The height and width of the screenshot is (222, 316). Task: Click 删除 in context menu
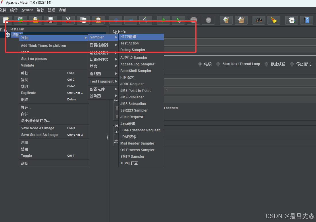coord(54,100)
